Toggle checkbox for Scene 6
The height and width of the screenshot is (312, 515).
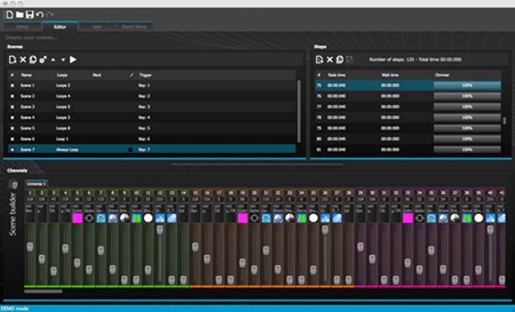pos(12,139)
